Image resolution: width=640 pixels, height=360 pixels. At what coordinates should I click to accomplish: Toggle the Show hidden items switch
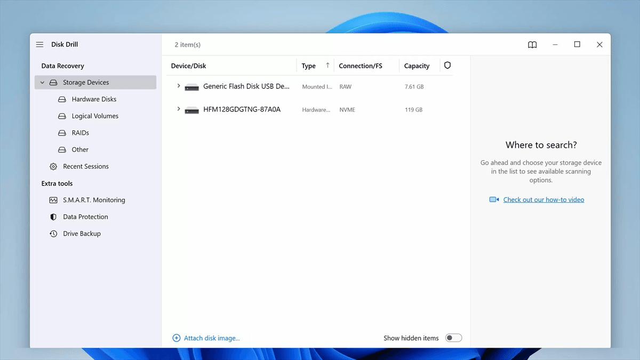(454, 338)
